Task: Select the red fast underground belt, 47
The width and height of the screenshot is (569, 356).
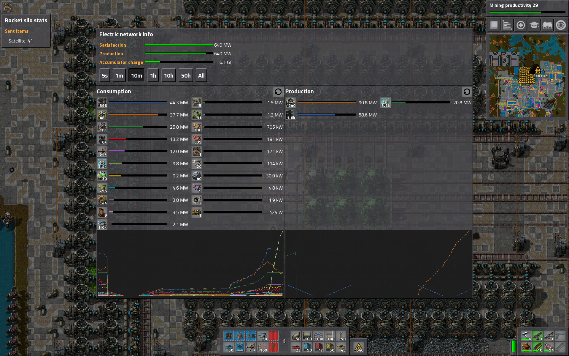Action: (318, 347)
